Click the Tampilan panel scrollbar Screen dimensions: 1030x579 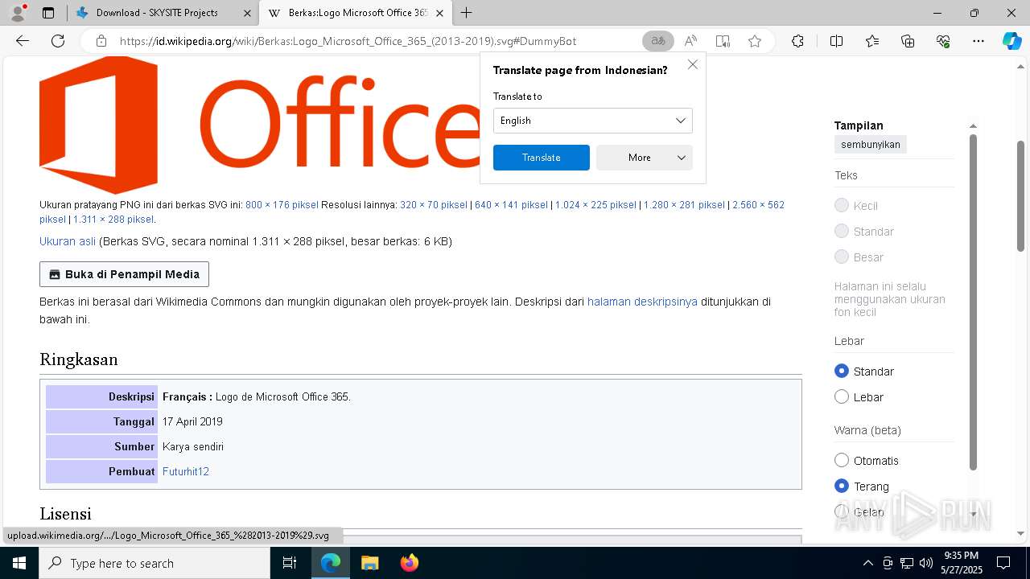(973, 302)
